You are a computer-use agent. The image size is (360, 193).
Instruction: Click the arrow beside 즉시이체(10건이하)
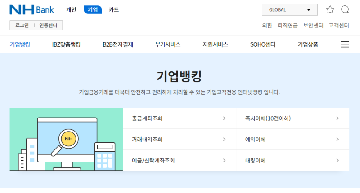pyautogui.click(x=337, y=118)
